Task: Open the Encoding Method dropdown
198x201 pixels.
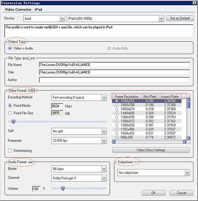Action: (x=79, y=98)
